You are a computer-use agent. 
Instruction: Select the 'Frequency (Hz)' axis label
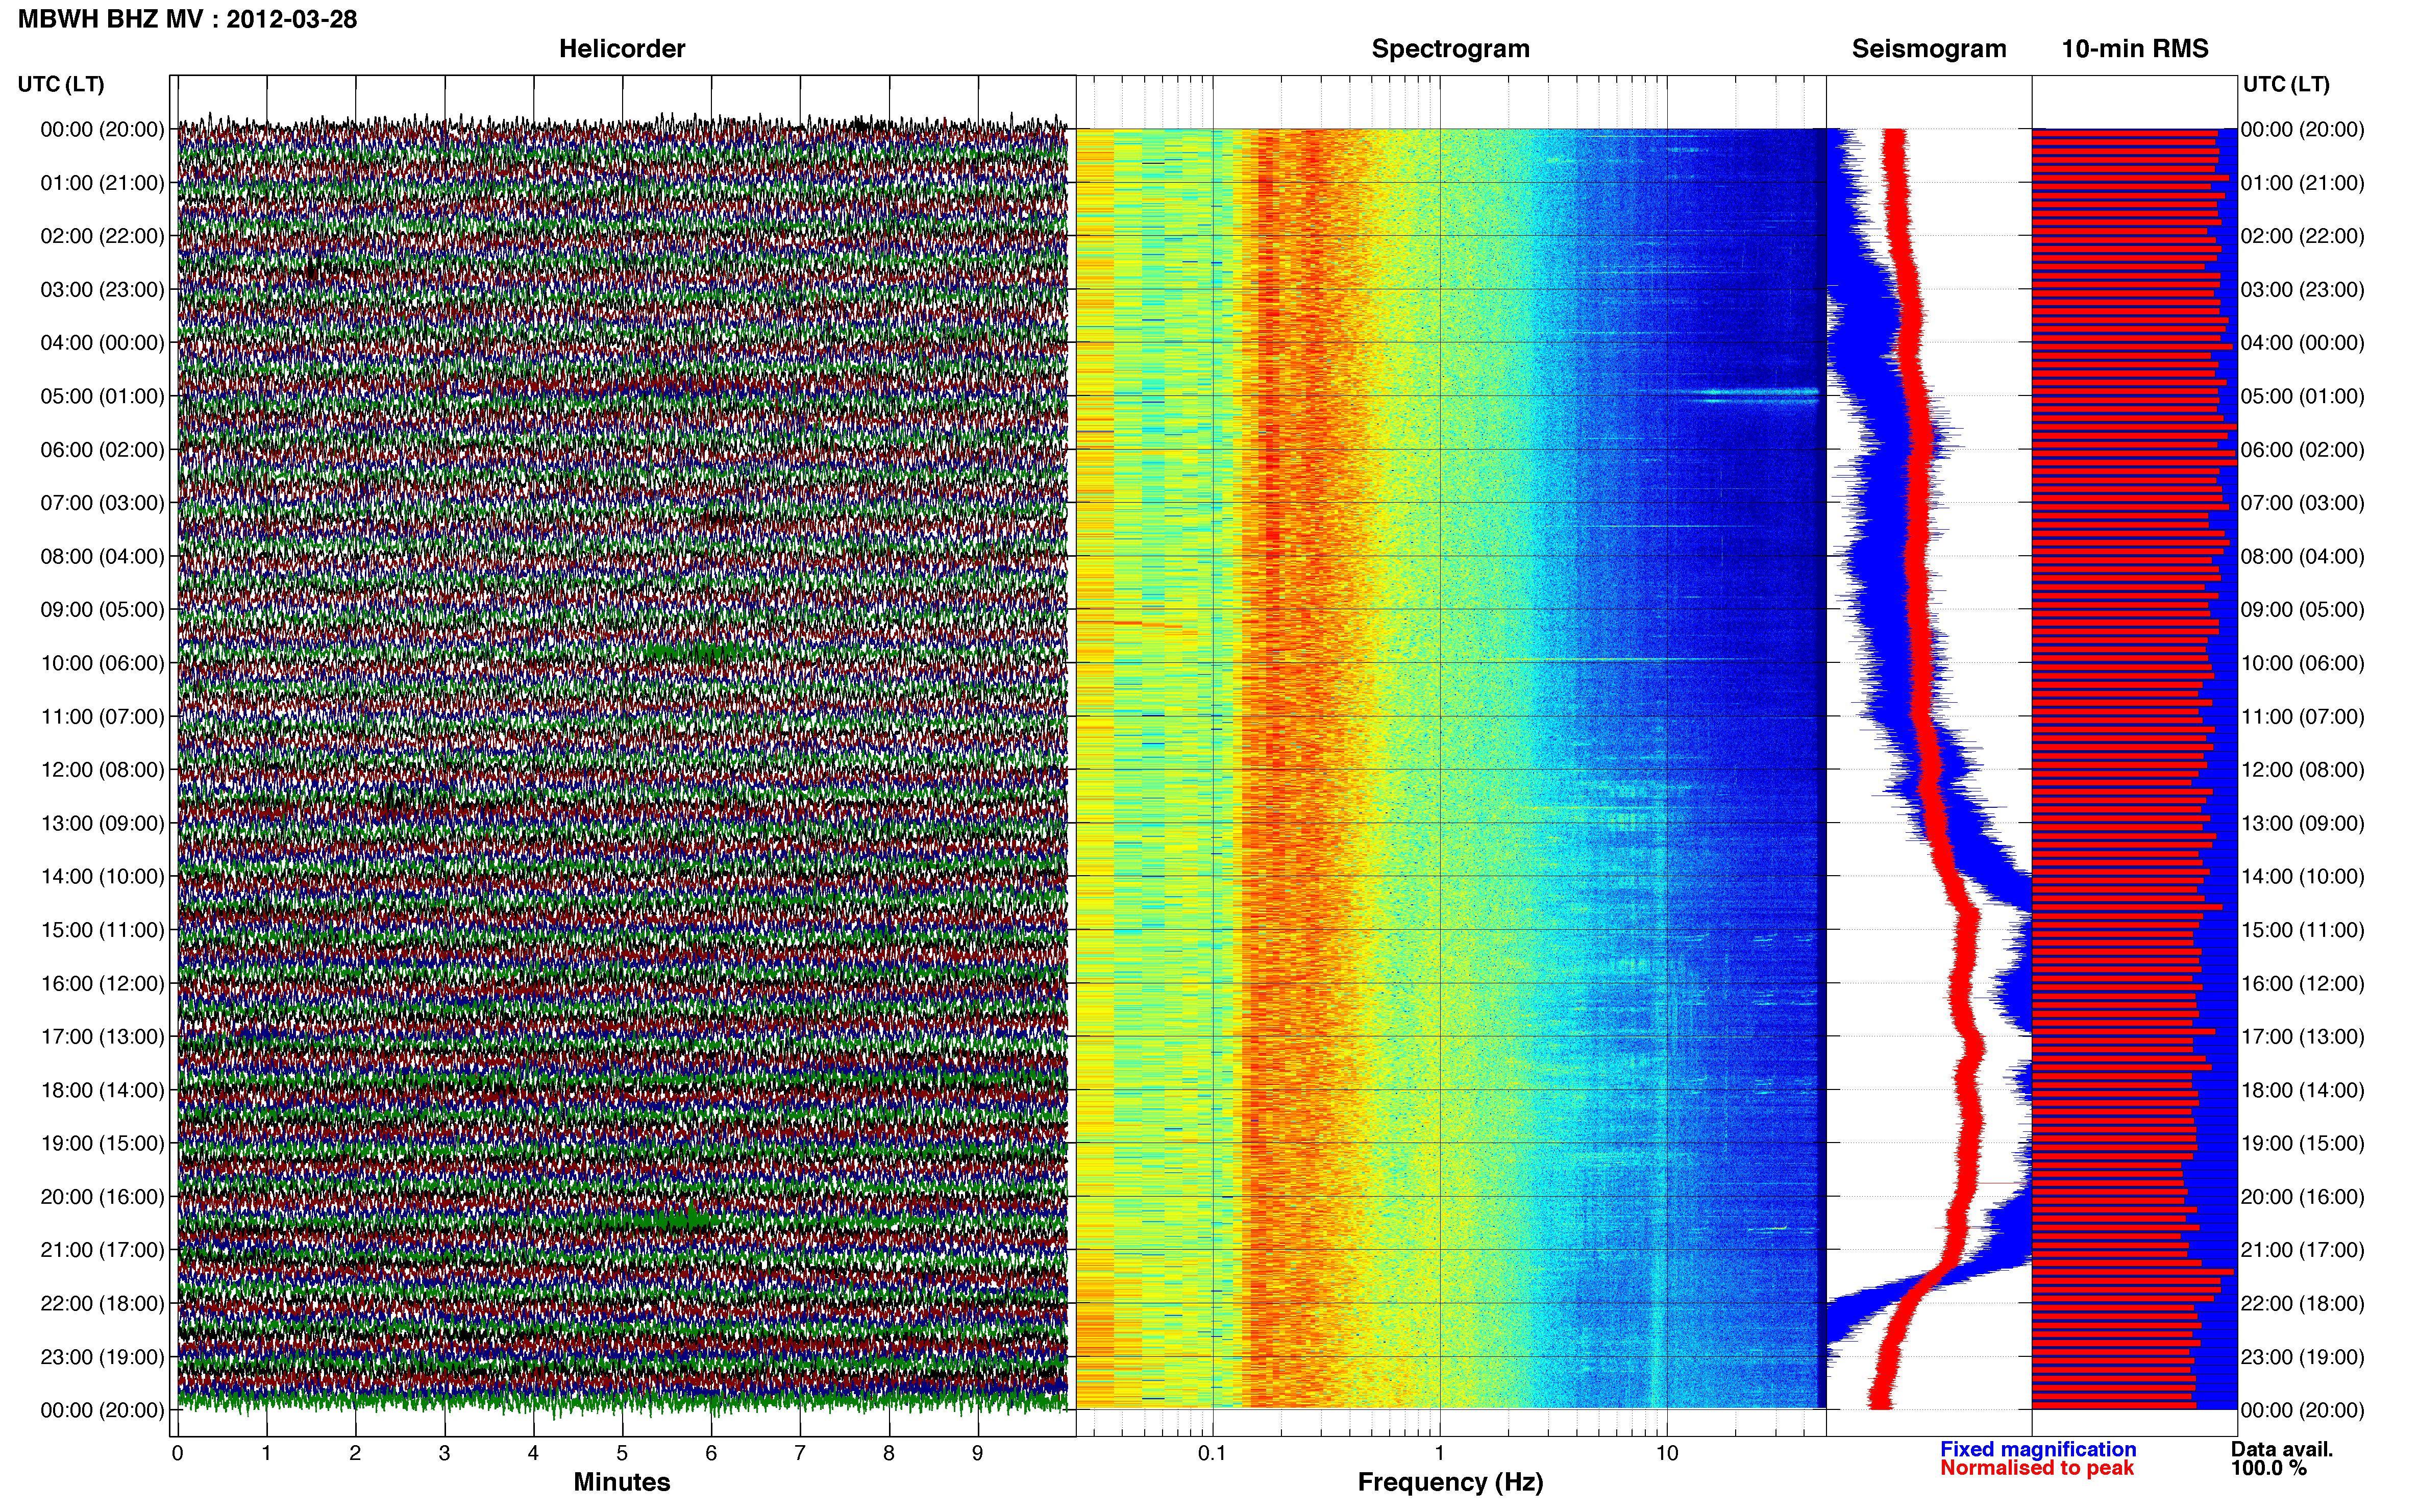tap(1450, 1482)
